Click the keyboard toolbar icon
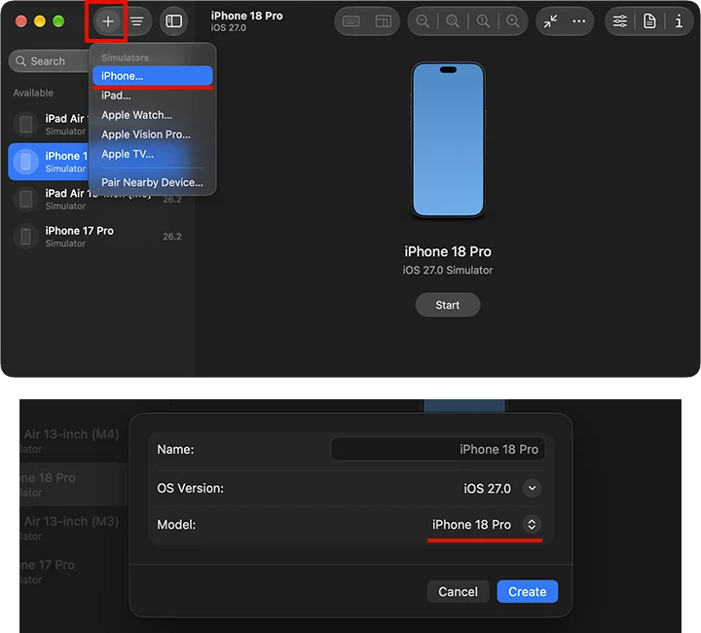Viewport: 701px width, 633px height. 350,21
